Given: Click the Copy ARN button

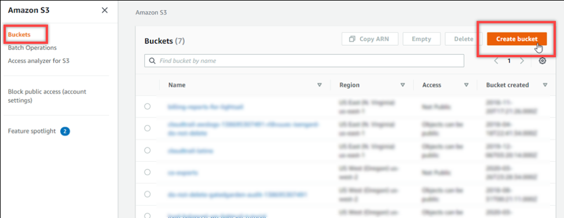Looking at the screenshot, I should click(x=370, y=39).
